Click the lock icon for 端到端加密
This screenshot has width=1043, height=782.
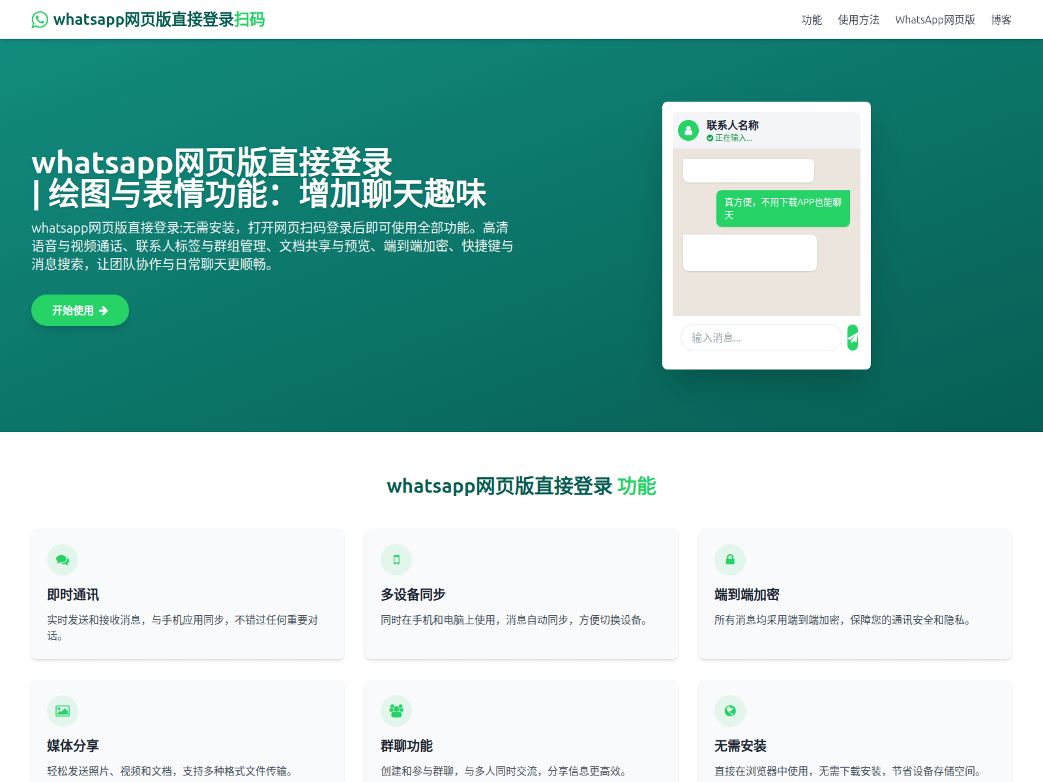pyautogui.click(x=730, y=560)
